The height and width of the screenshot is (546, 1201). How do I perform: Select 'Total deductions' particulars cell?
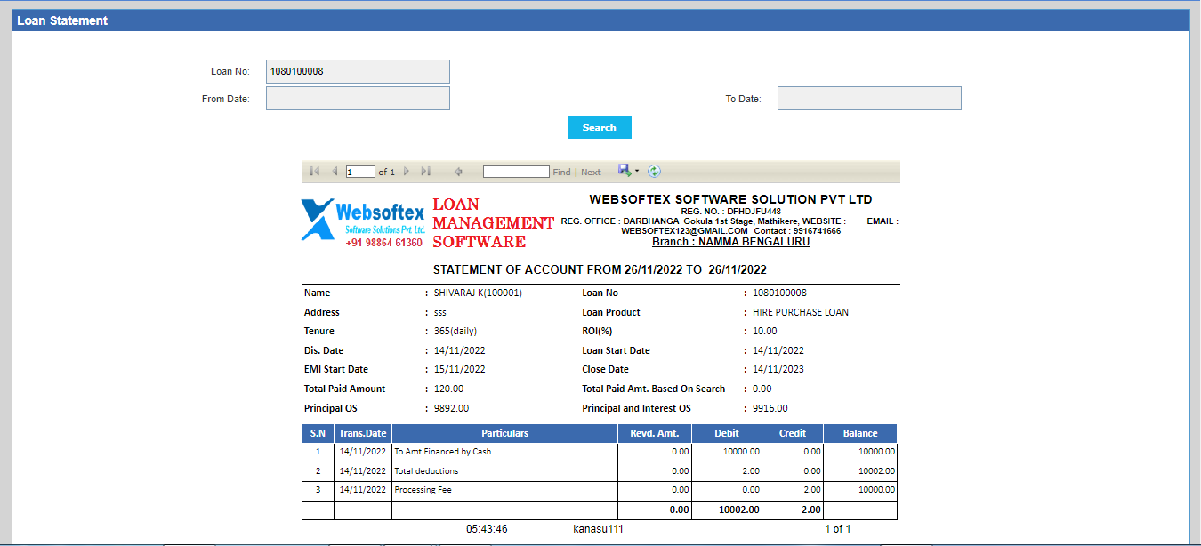click(x=504, y=471)
